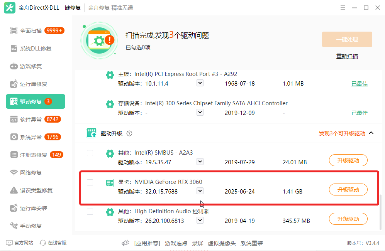Click the 系统DLL修复 DLL icon
This screenshot has height=251, width=385.
click(x=14, y=49)
